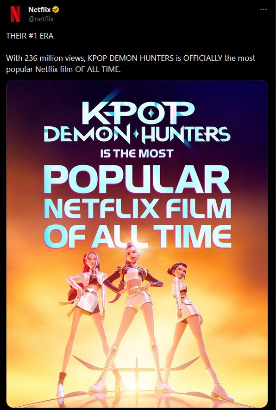Viewport: 276px width, 410px height.
Task: Select the 236 million views sentence
Action: tap(131, 64)
